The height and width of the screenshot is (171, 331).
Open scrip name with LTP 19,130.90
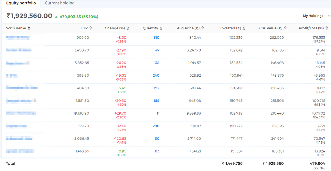[x=21, y=113]
